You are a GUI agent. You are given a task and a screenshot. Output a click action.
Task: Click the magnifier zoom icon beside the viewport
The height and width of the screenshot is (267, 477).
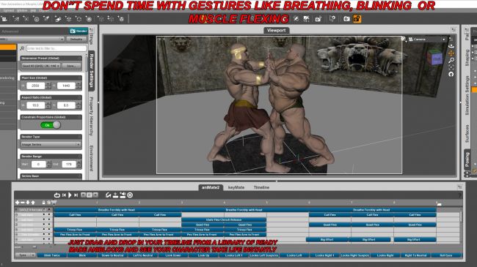[451, 61]
